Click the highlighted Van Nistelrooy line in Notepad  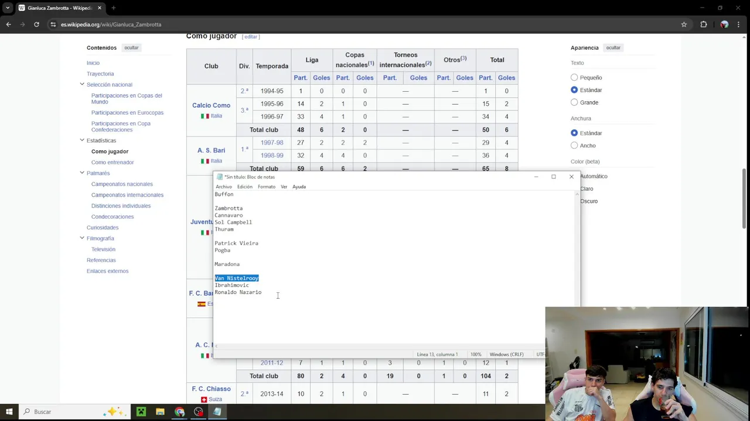pos(237,278)
